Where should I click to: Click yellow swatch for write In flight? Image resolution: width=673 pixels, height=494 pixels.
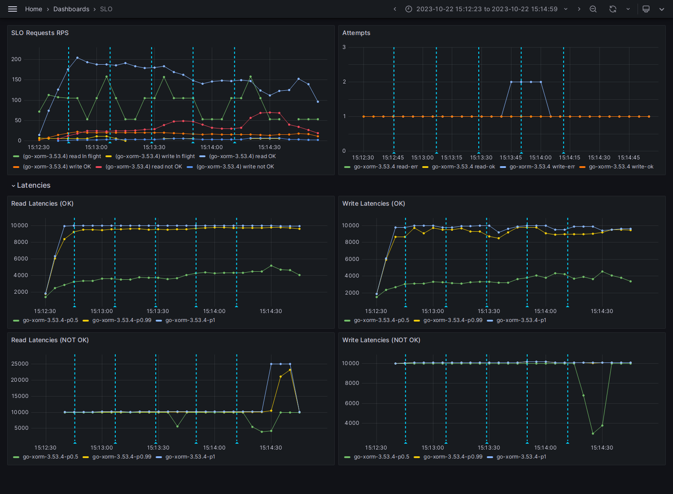point(109,156)
